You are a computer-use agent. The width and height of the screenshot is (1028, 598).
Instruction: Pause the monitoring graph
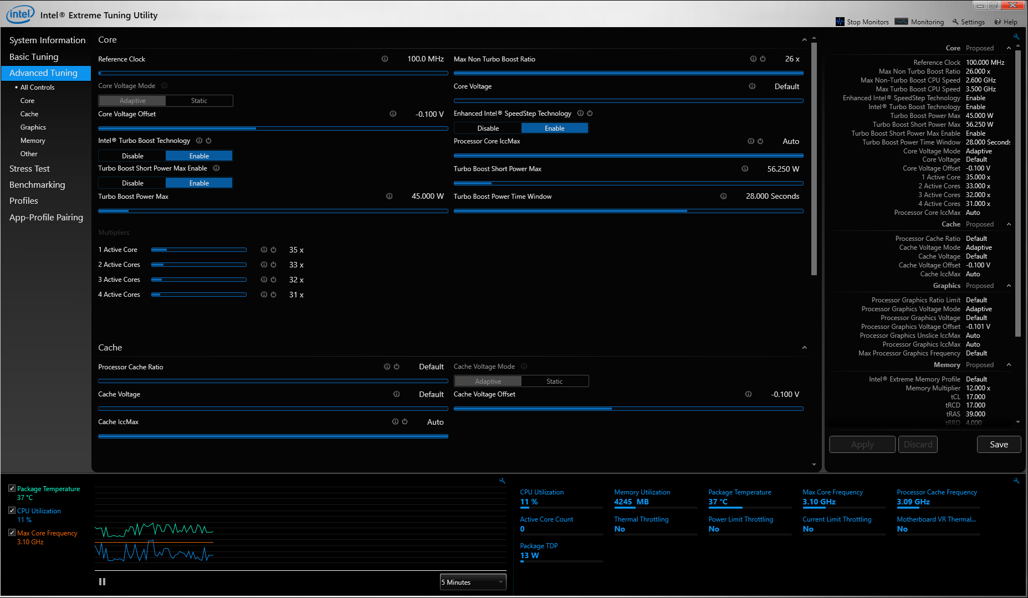[x=102, y=581]
